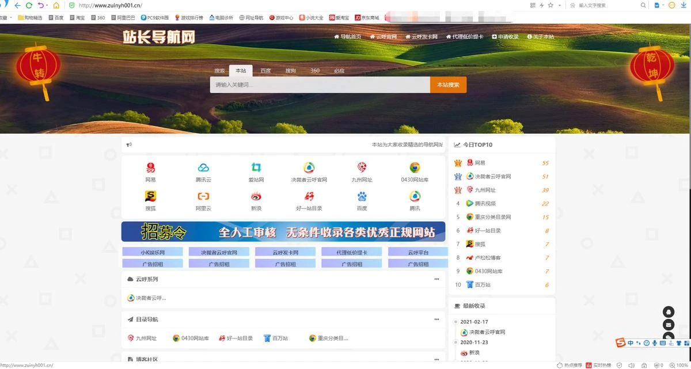Screen dimensions: 691x369
Task: Click the 新浪 Weibo eye icon in grid
Action: 256,196
